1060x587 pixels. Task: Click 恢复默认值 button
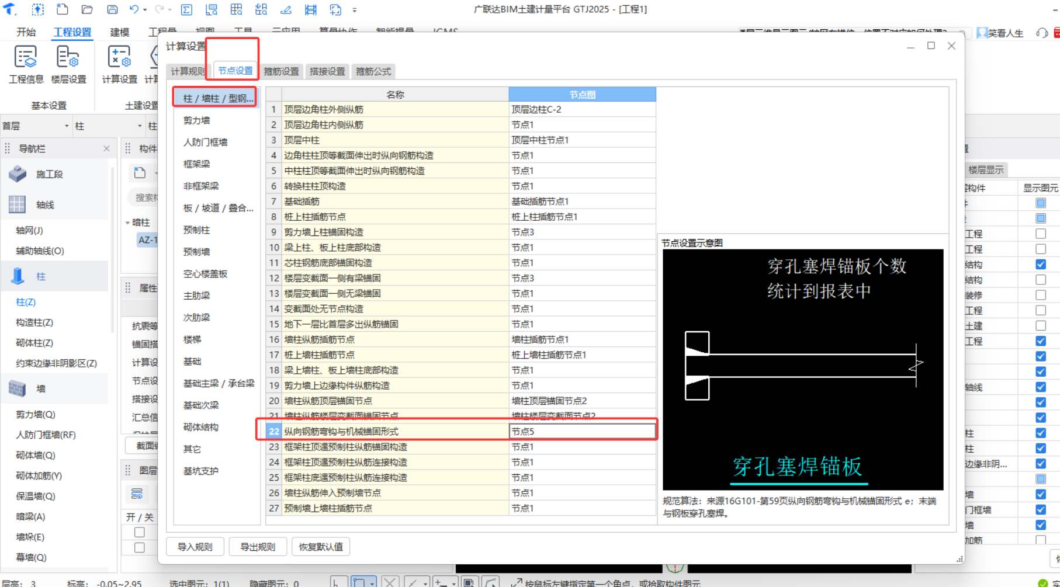coord(321,547)
